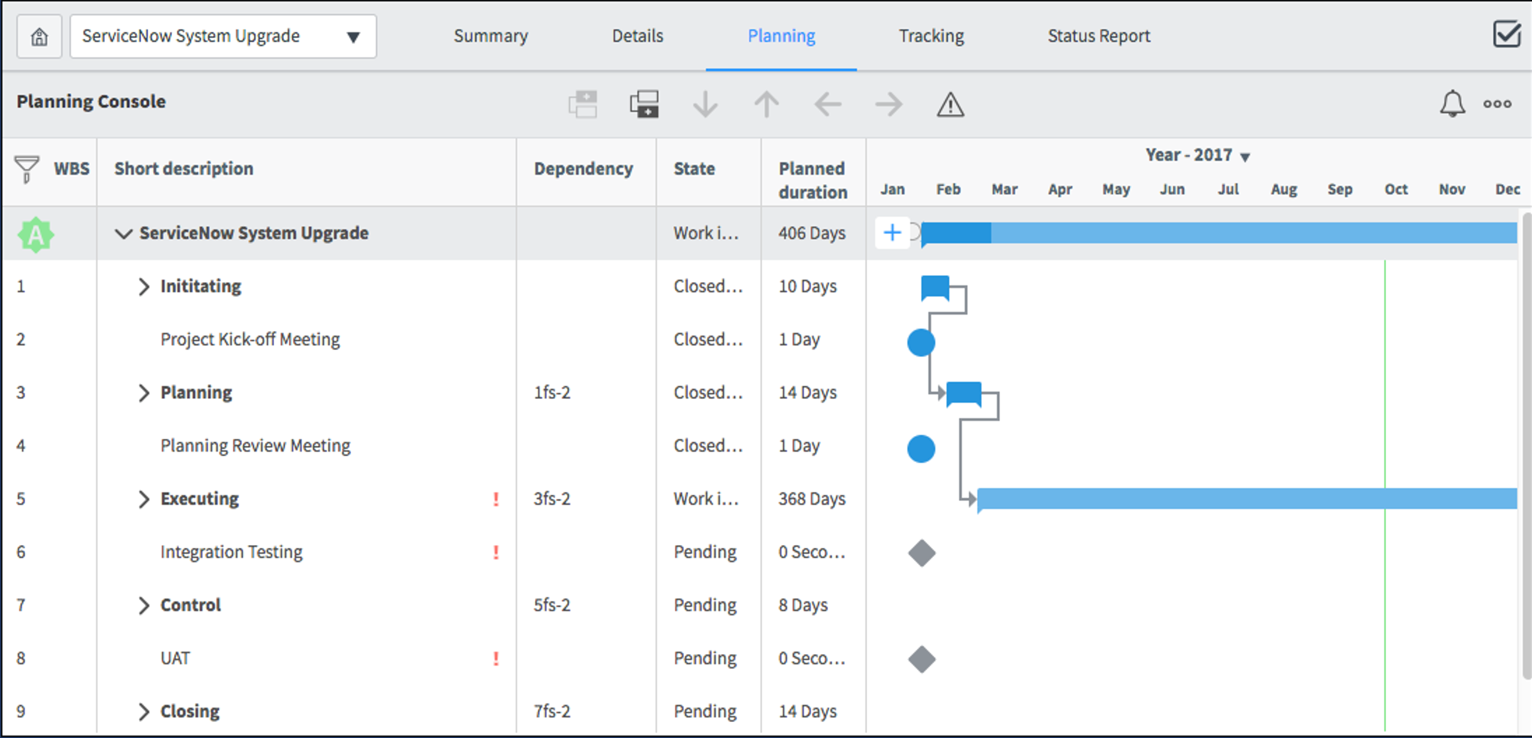Open the three-dot more options menu
Image resolution: width=1532 pixels, height=738 pixels.
[1497, 104]
